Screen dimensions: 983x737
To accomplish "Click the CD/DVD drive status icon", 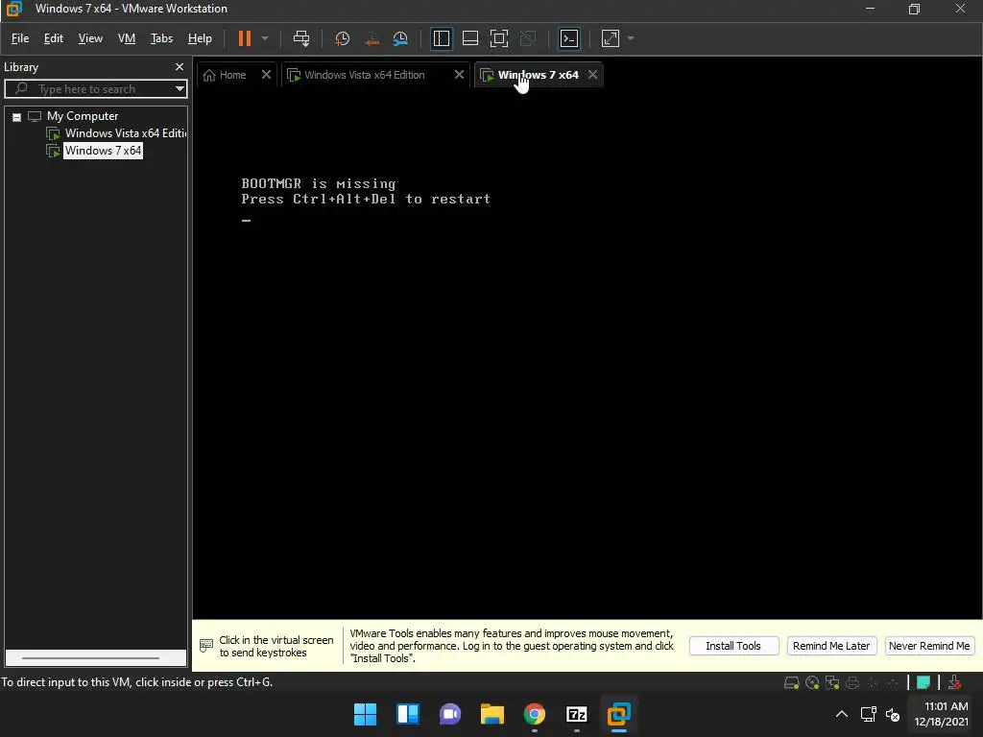I will coord(812,683).
